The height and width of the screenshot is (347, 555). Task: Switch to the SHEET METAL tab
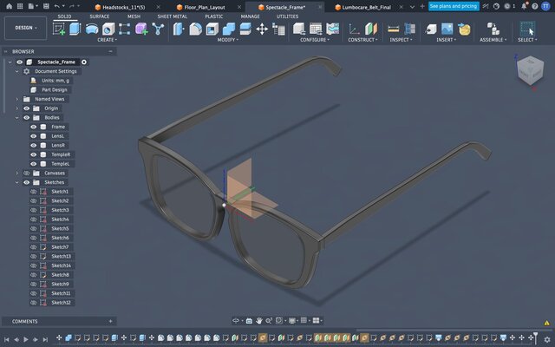173,16
